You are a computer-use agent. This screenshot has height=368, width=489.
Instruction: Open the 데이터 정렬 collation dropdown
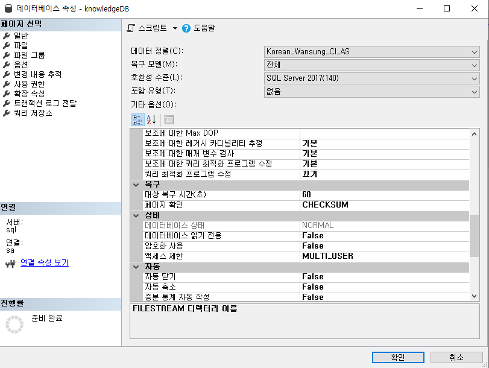pyautogui.click(x=372, y=52)
